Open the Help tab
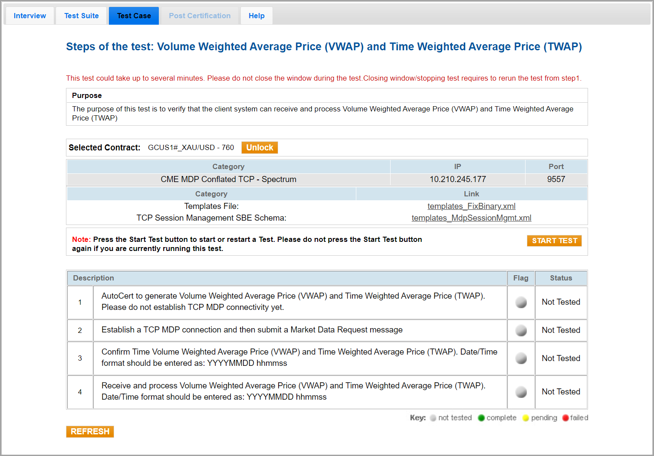This screenshot has width=654, height=456. tap(256, 16)
